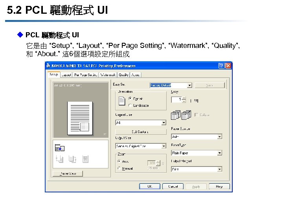283x212 pixels.
Task: Toggle the Collate checkbox
Action: [197, 115]
